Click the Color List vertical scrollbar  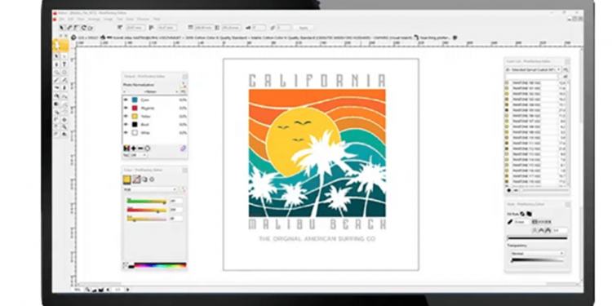point(567,133)
